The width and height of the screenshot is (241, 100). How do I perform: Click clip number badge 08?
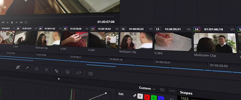(18, 28)
